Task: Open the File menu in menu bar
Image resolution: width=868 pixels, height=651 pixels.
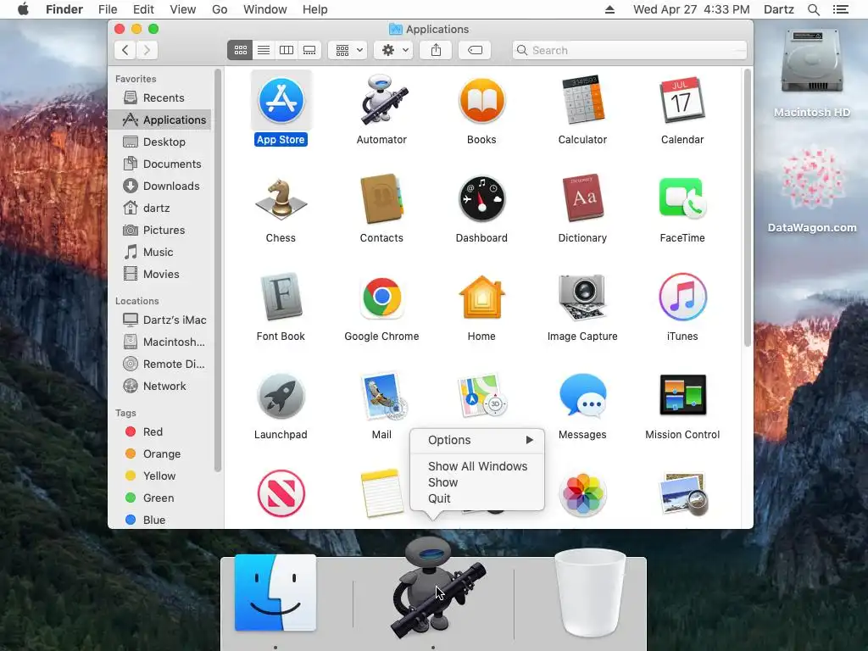Action: coord(108,9)
